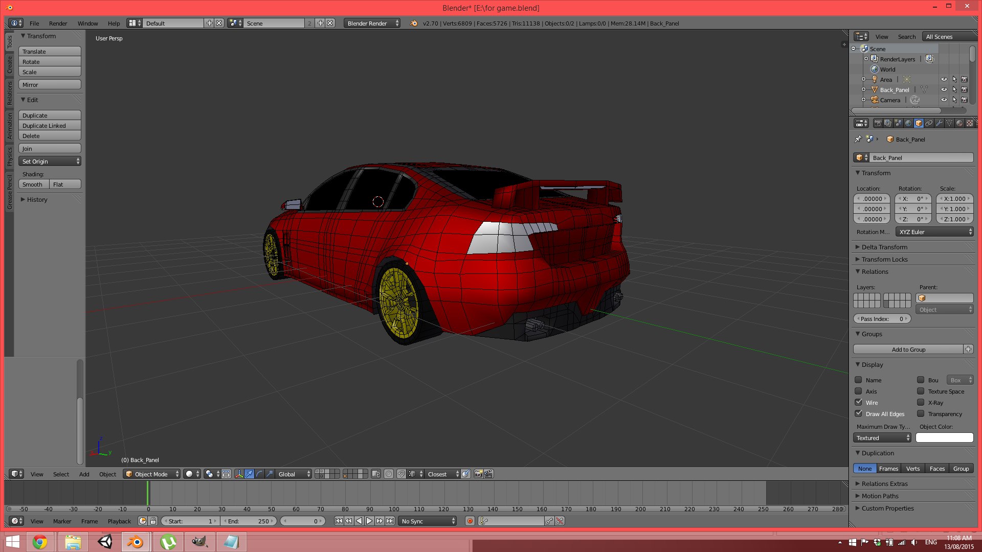Open the Texture checker tab icon

click(970, 123)
